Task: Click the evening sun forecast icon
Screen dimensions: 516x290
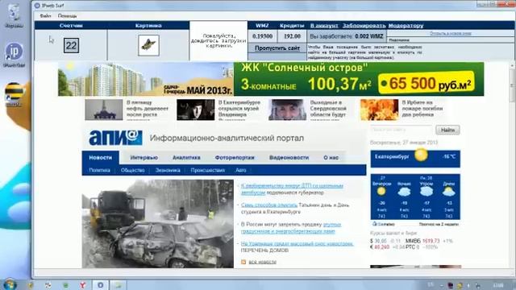Action: 381,191
